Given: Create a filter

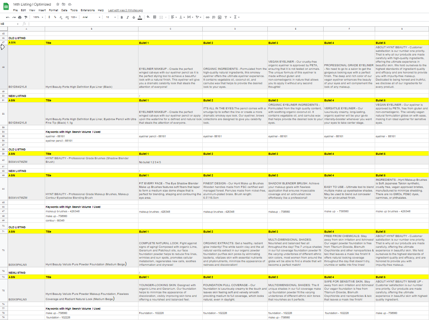Looking at the screenshot, I should pos(226,17).
